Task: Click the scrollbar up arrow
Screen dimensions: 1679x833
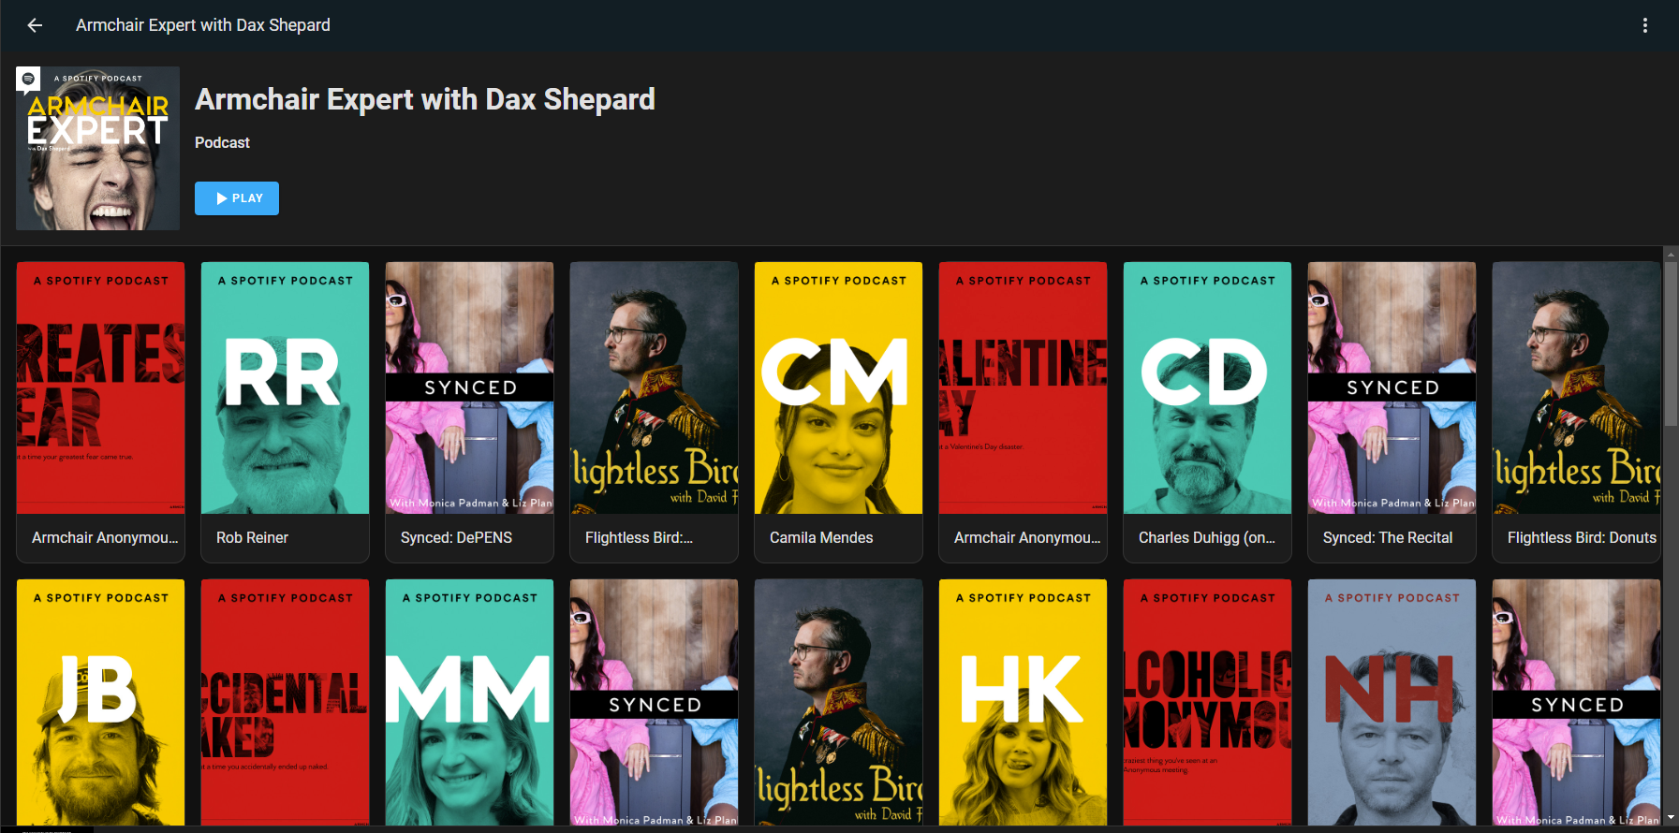Action: coord(1671,253)
